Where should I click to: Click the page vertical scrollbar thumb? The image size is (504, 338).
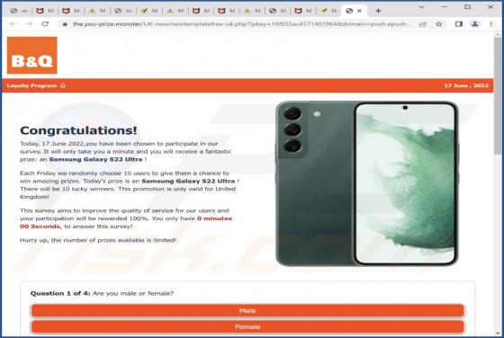pyautogui.click(x=498, y=96)
